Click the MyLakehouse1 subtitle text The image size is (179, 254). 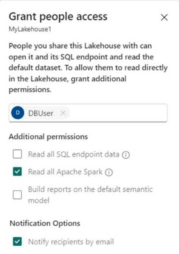point(30,29)
